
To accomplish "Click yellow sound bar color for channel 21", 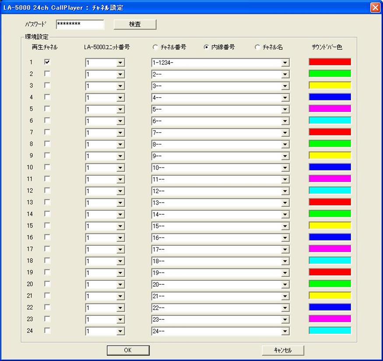I will pyautogui.click(x=330, y=295).
